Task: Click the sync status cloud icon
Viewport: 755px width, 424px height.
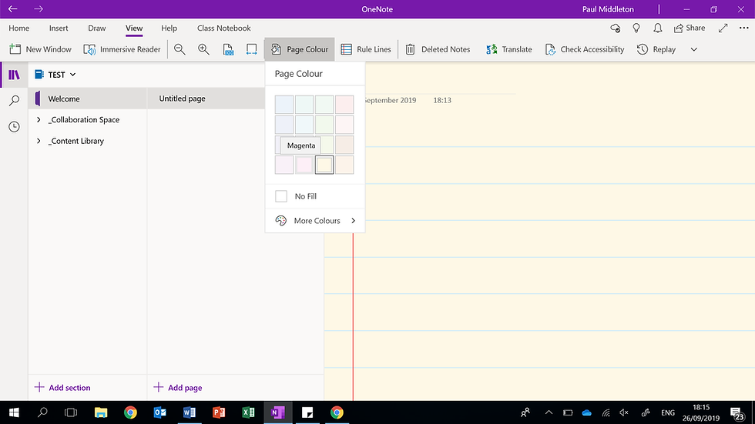Action: 615,28
